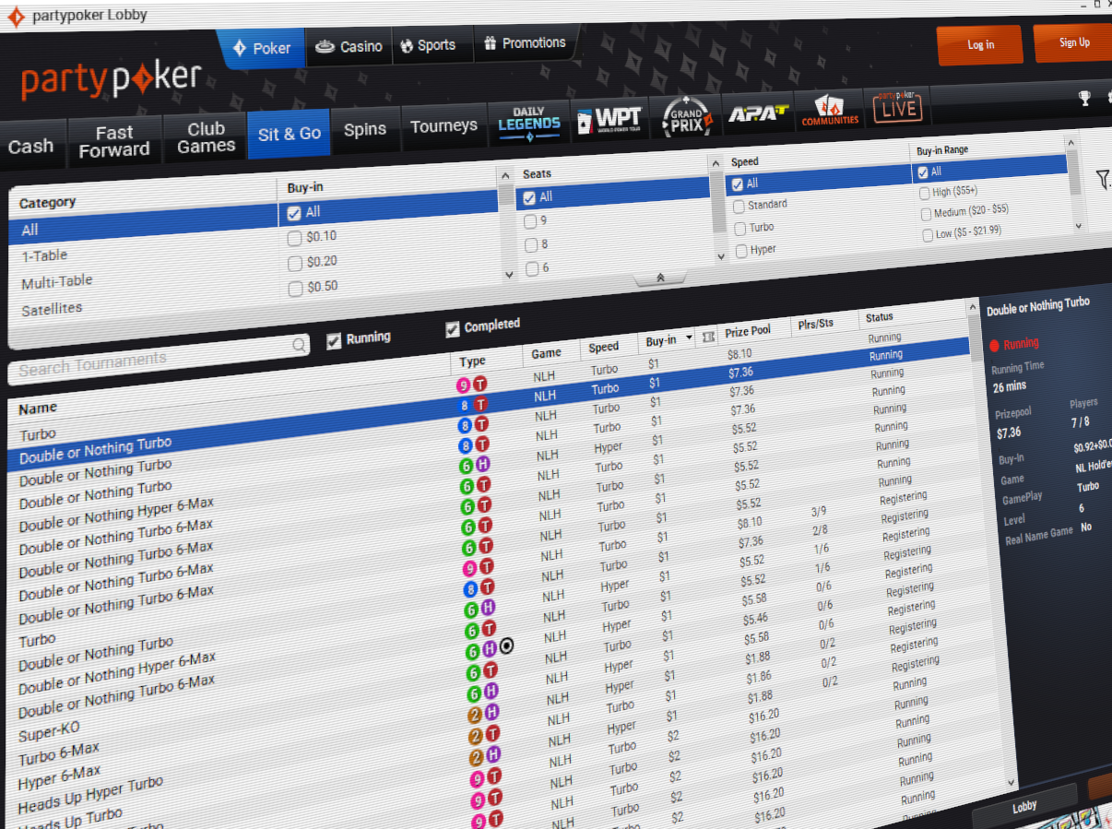
Task: Open the APAT promotion
Action: pyautogui.click(x=758, y=113)
